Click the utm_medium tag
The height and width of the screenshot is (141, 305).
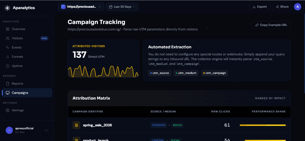(x=186, y=73)
